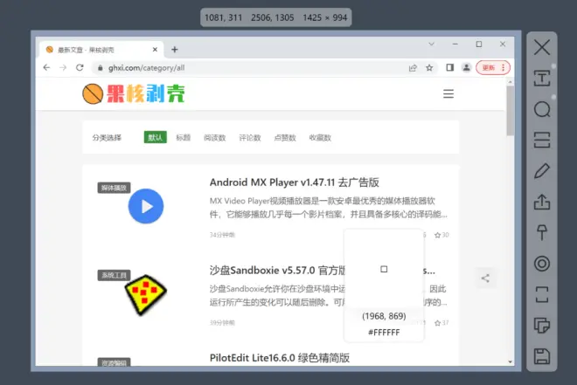
Task: Click the 39分钟前 timestamp
Action: coord(222,323)
